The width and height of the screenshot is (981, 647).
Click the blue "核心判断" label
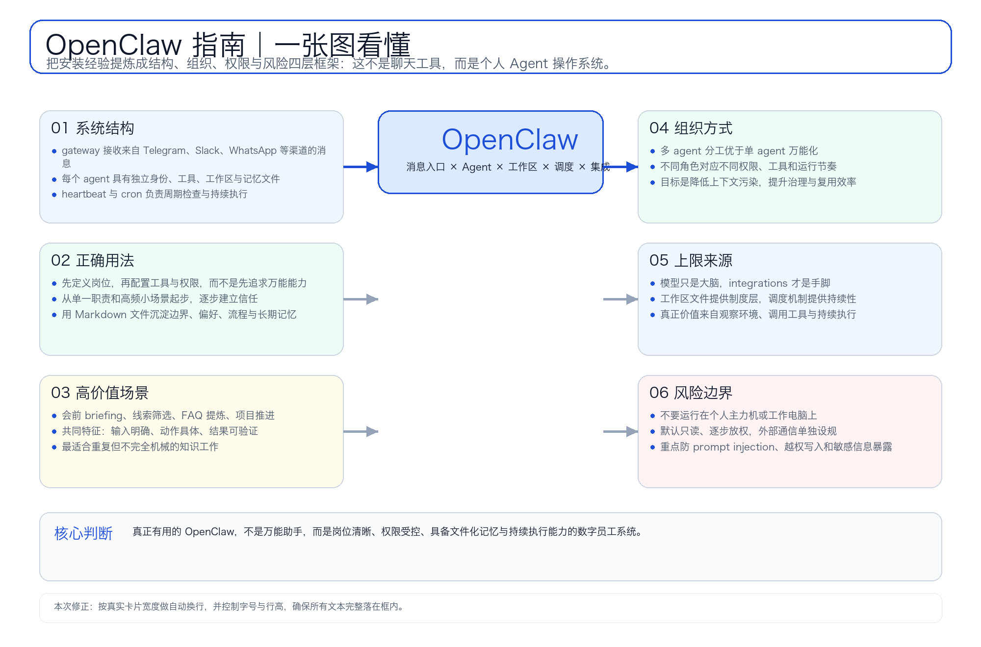(x=84, y=533)
